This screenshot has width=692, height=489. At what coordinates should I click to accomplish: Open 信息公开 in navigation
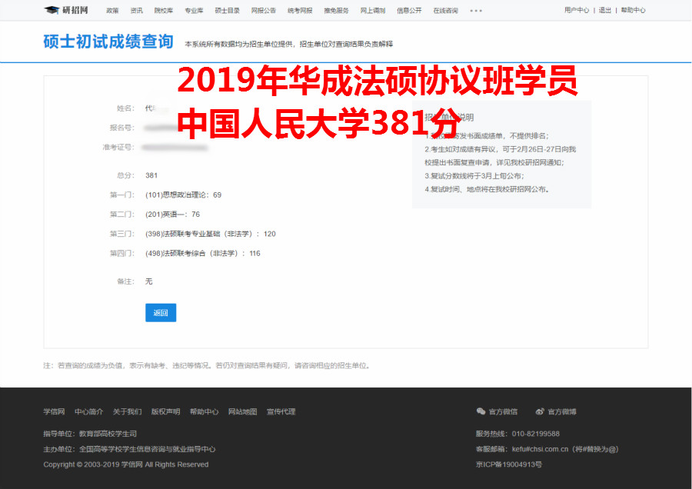pyautogui.click(x=409, y=11)
